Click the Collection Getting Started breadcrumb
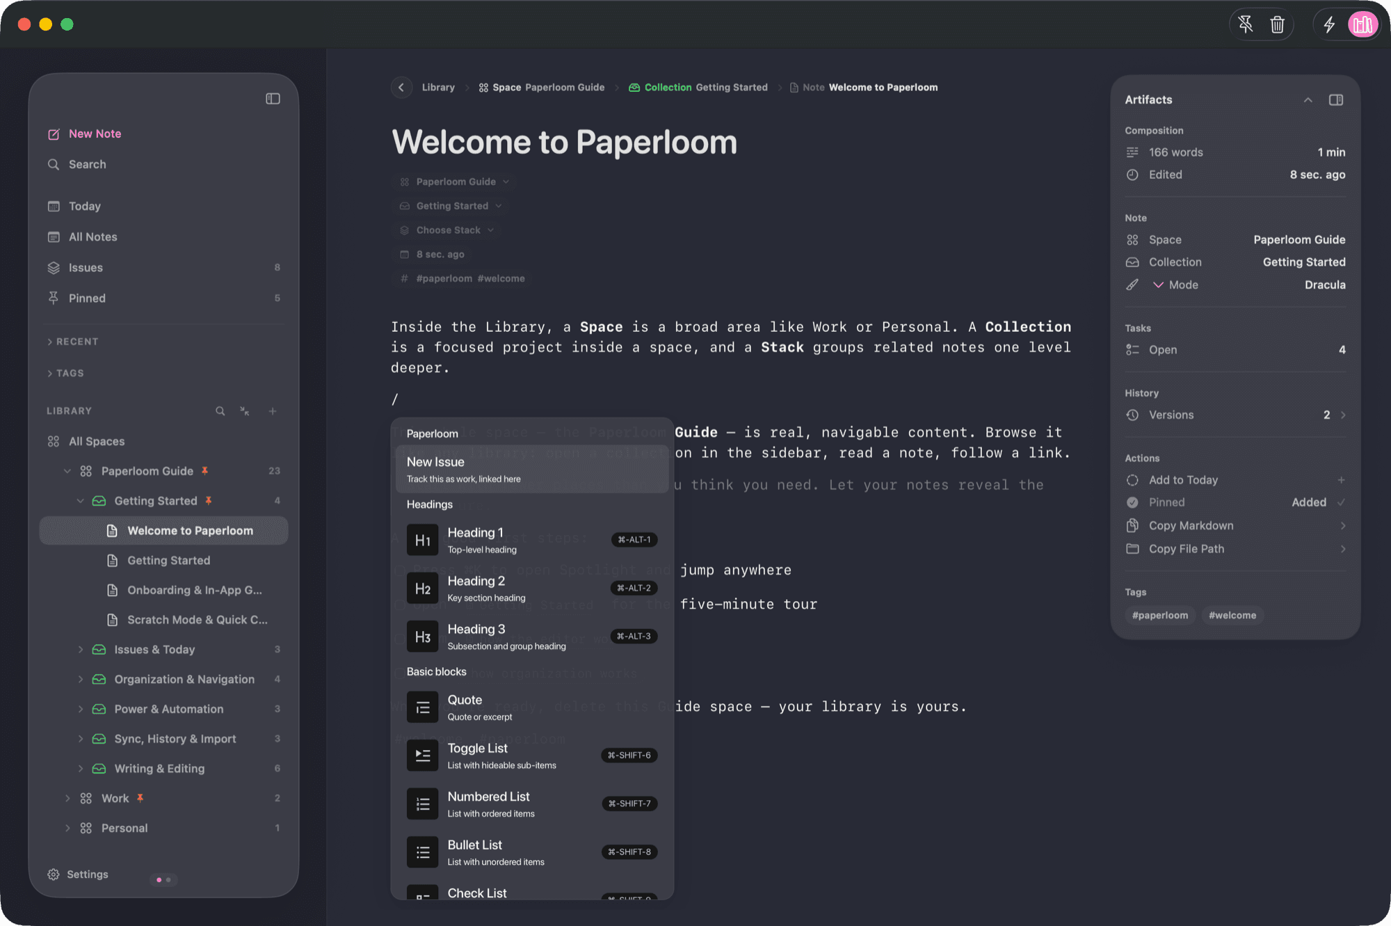 698,88
